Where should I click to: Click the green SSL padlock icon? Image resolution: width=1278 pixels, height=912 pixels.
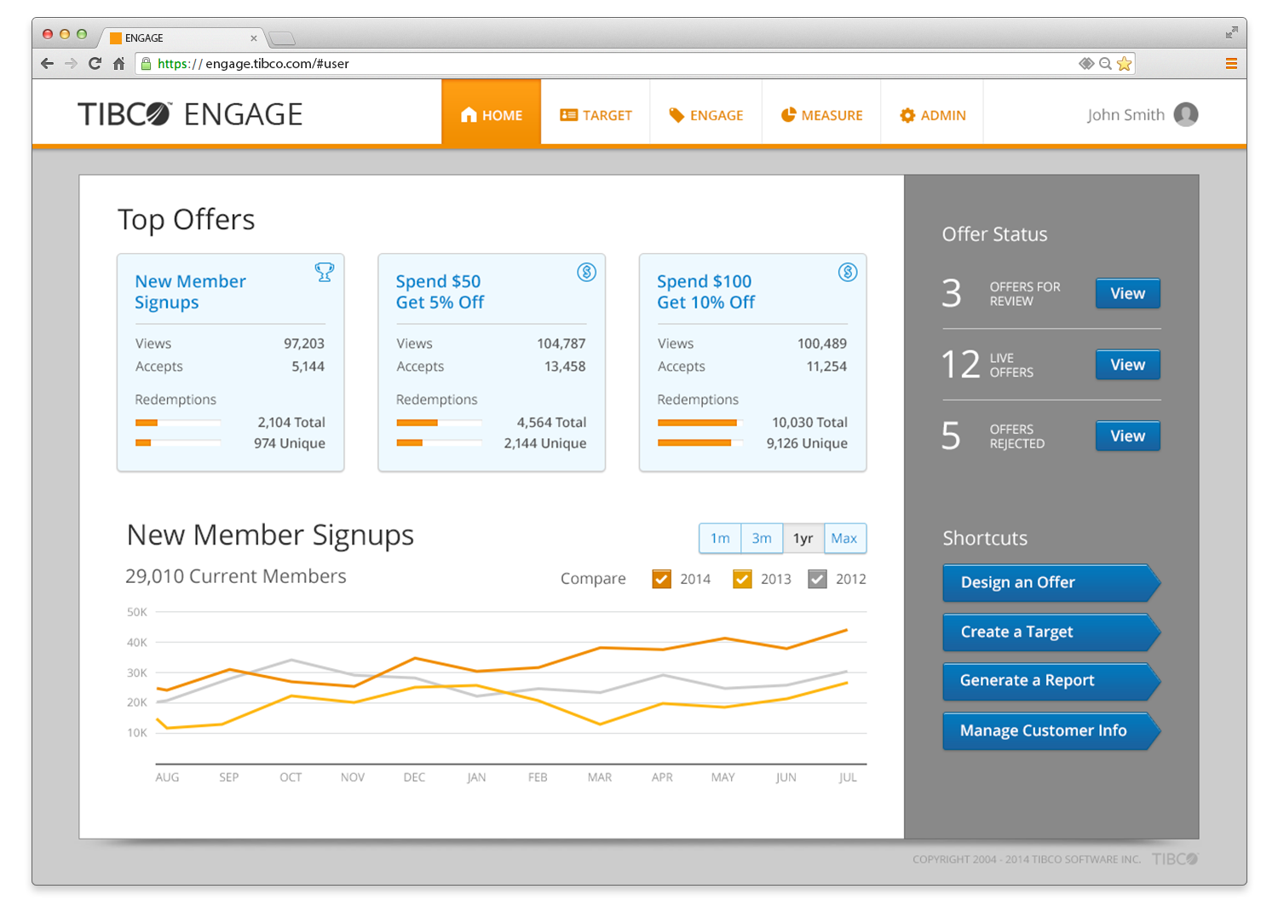point(146,63)
